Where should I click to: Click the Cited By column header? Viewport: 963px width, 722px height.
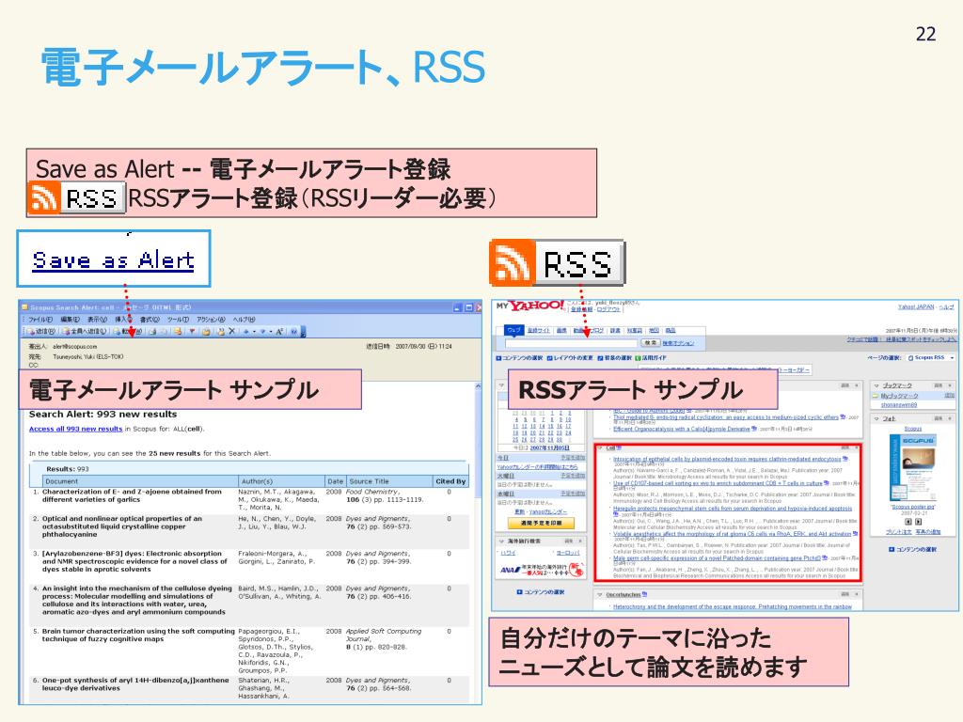tap(450, 481)
